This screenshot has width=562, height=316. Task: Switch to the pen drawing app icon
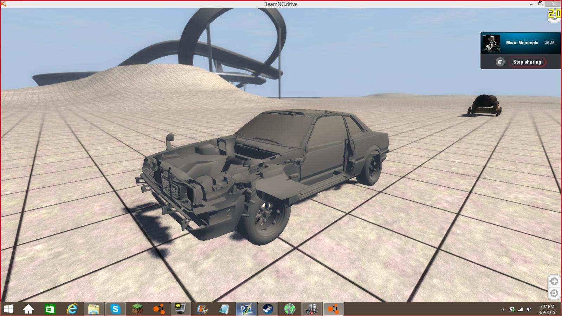click(246, 309)
